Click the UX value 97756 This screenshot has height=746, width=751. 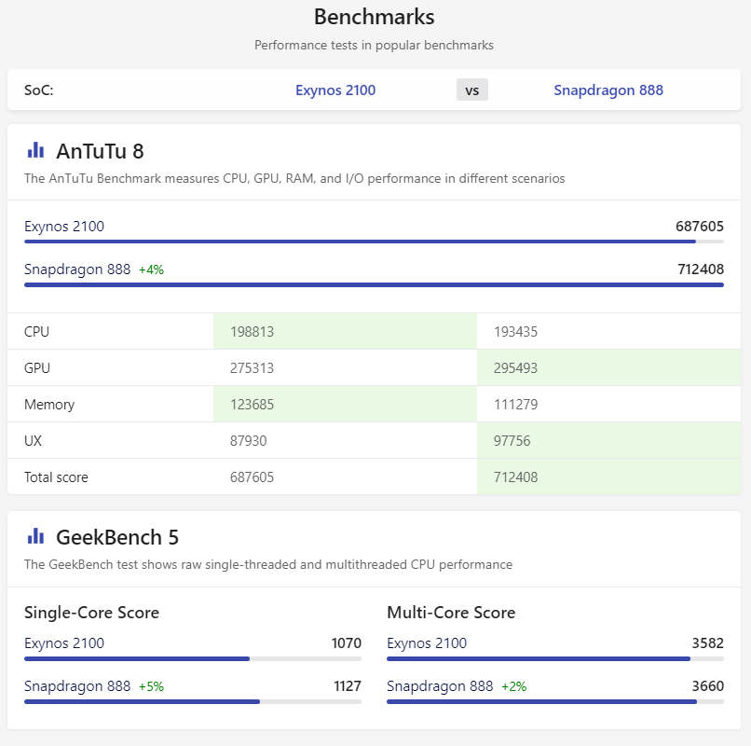[512, 440]
